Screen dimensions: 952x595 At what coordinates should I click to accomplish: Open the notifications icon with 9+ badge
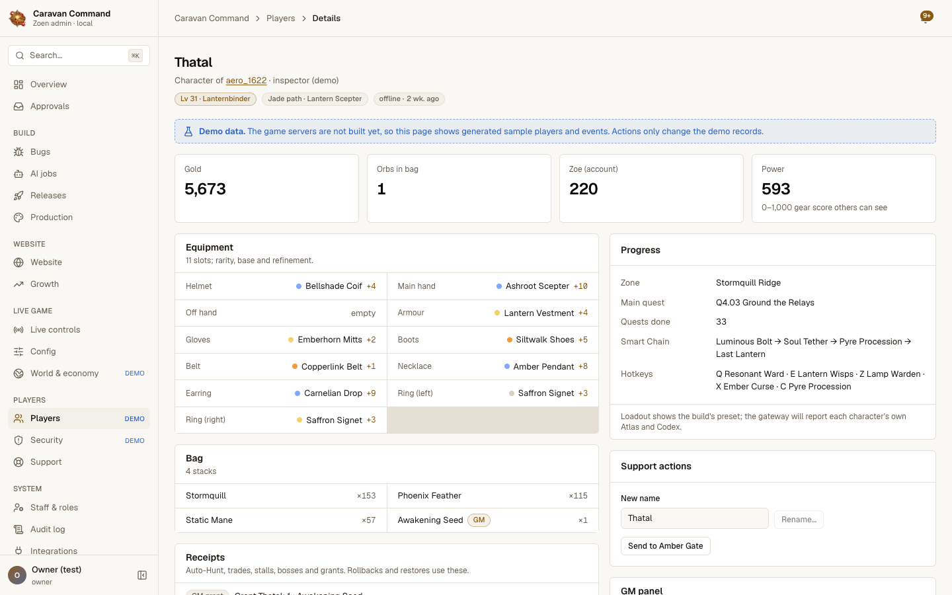tap(926, 17)
